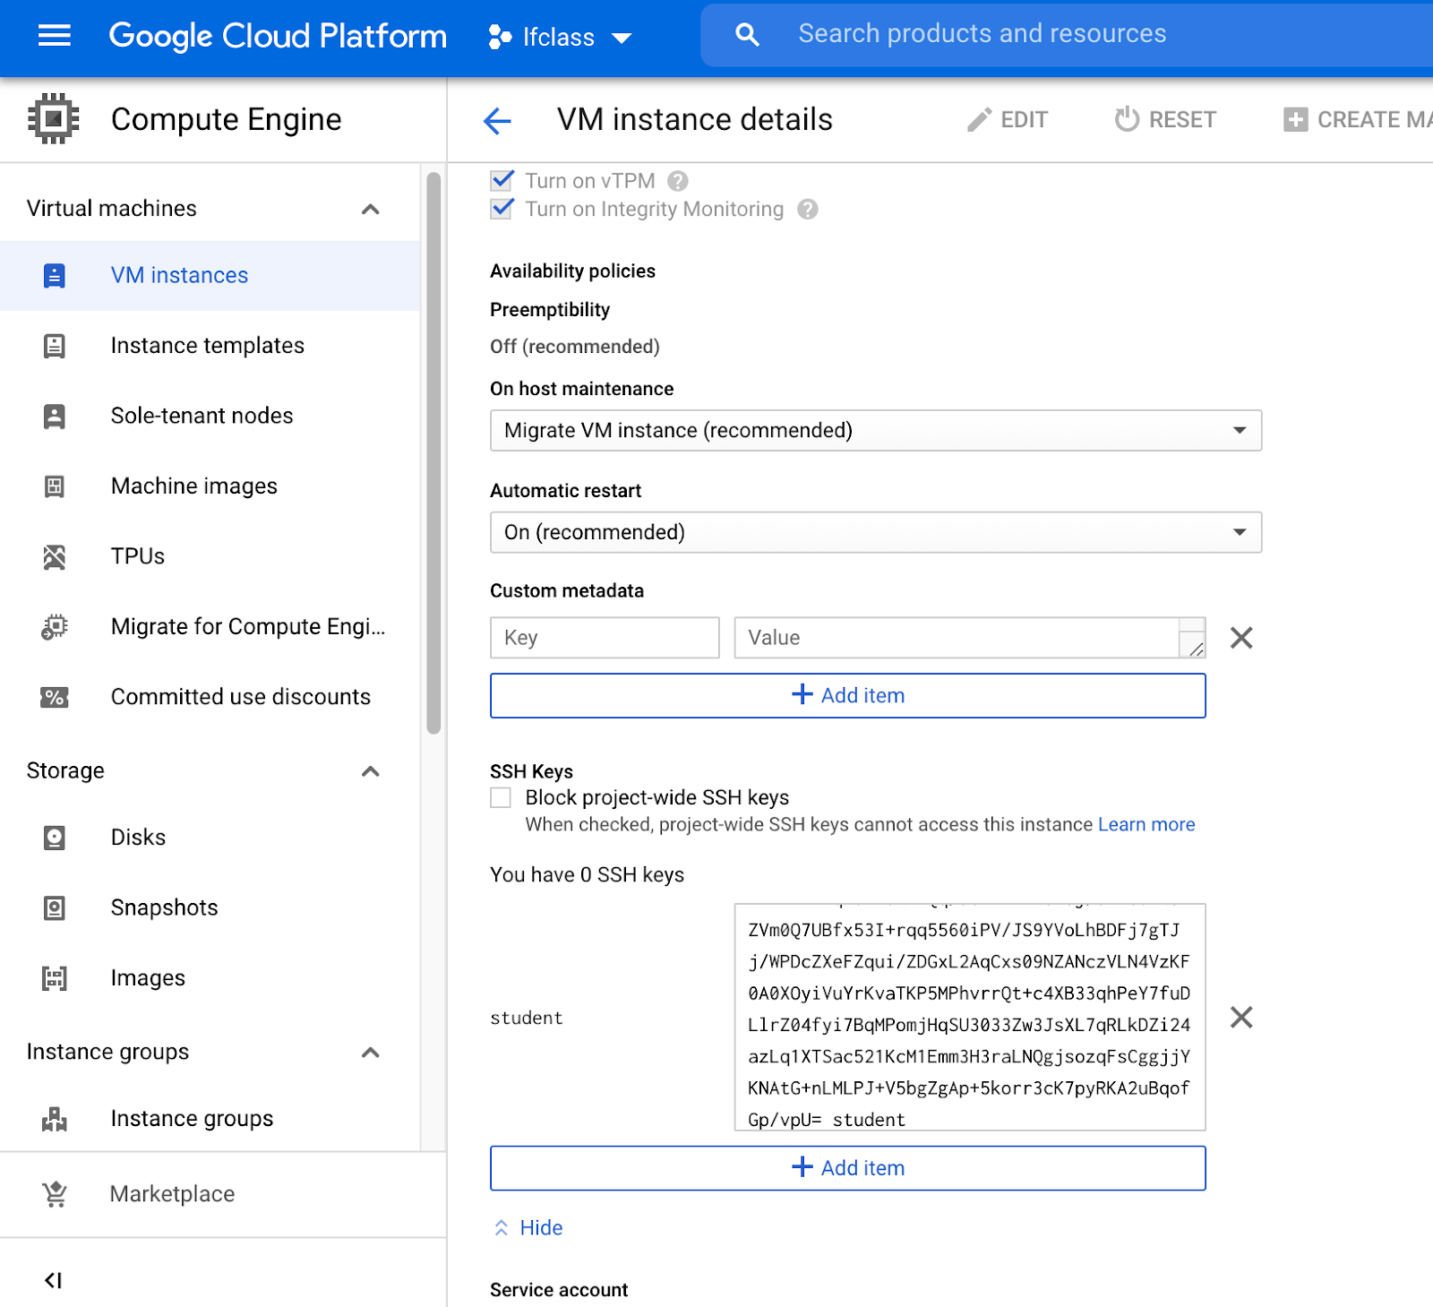
Task: Click the custom metadata Key field
Action: [x=605, y=638]
